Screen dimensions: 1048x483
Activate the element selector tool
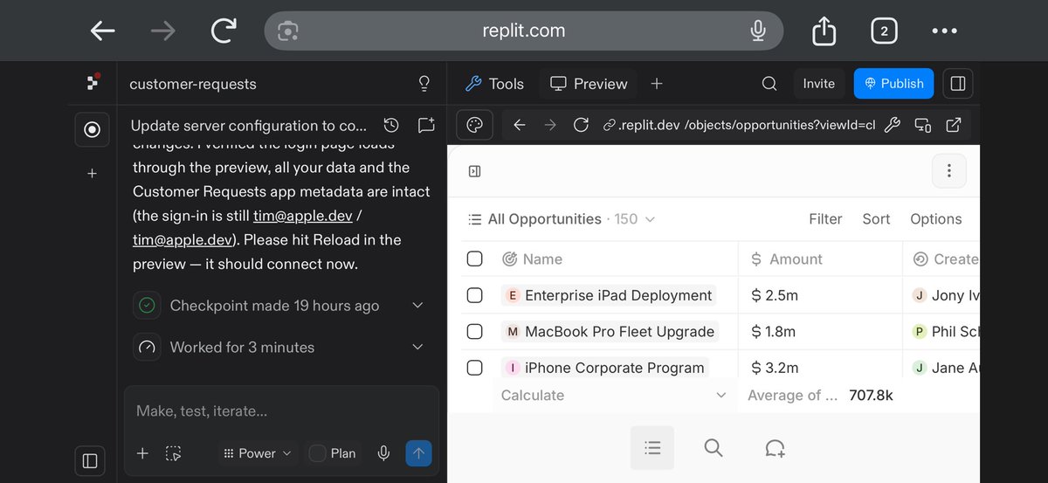click(x=174, y=453)
